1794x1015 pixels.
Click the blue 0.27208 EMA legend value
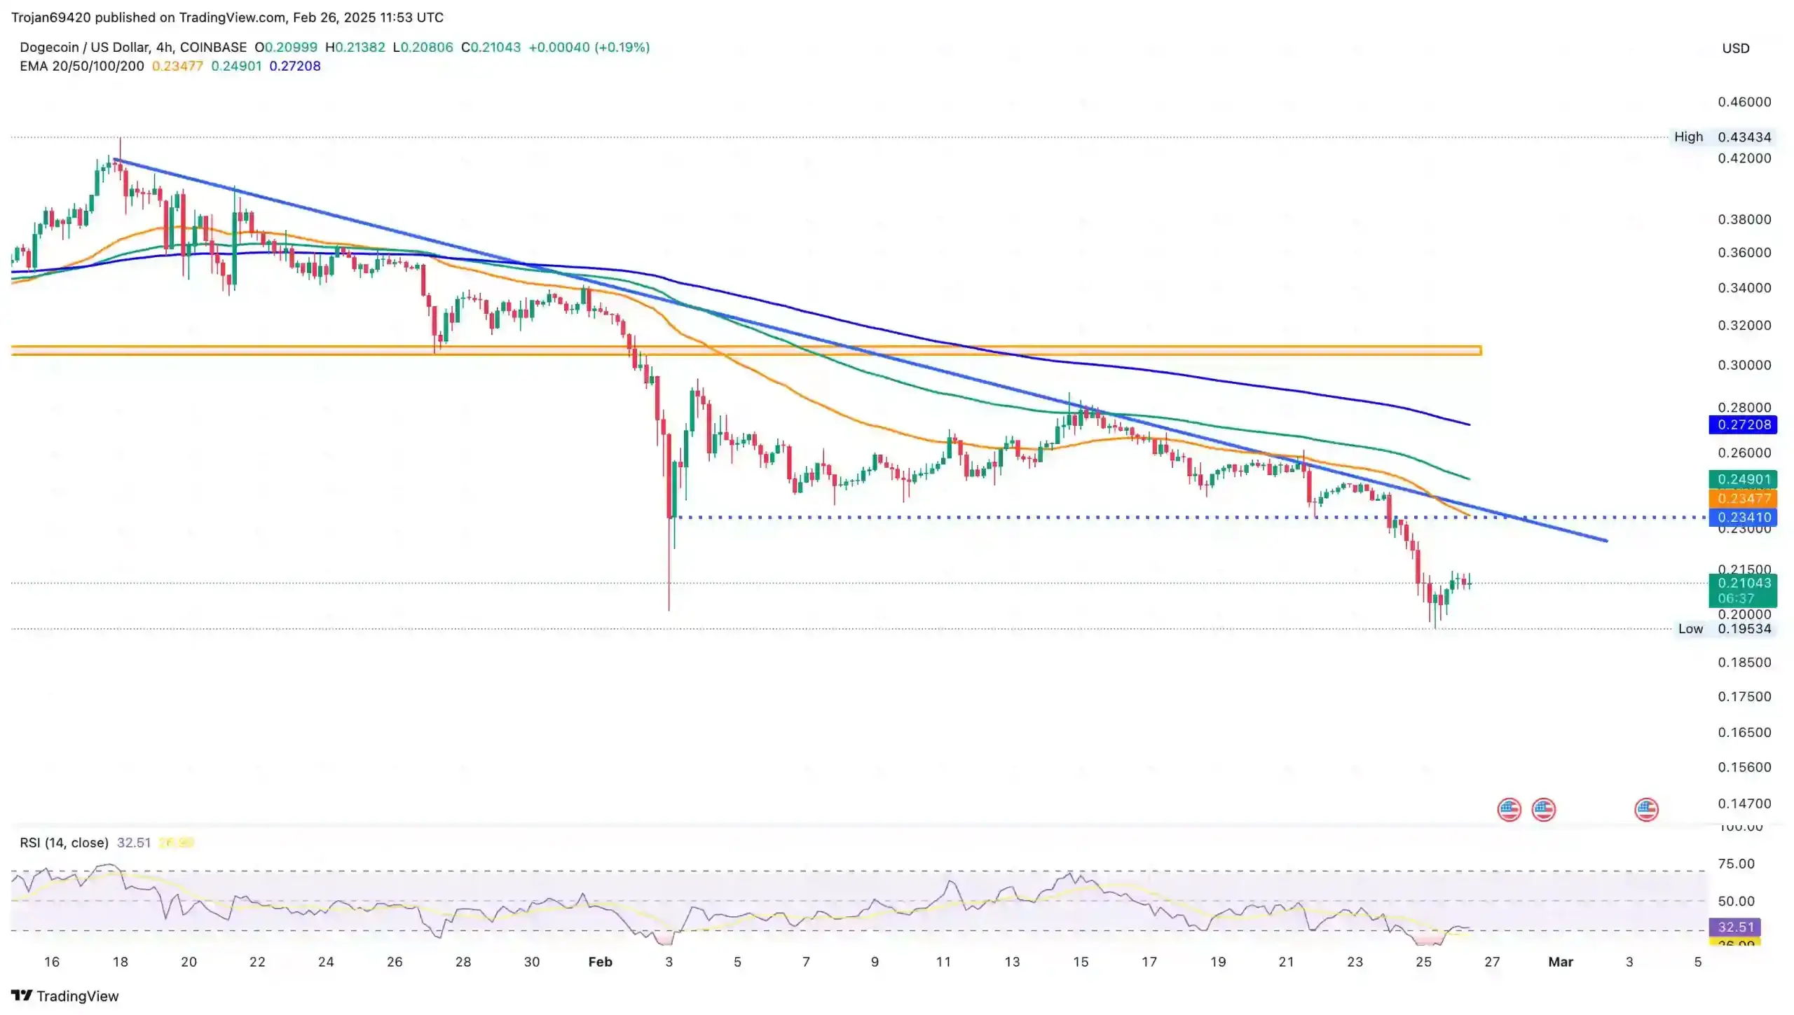(295, 66)
